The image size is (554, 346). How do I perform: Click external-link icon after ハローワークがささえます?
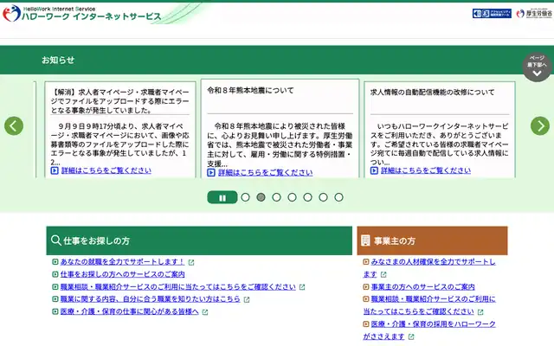[411, 336]
